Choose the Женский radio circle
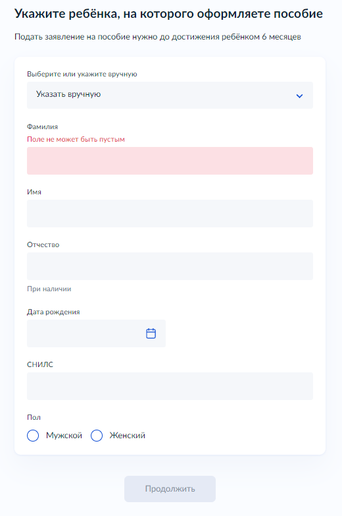342x516 pixels. click(97, 436)
